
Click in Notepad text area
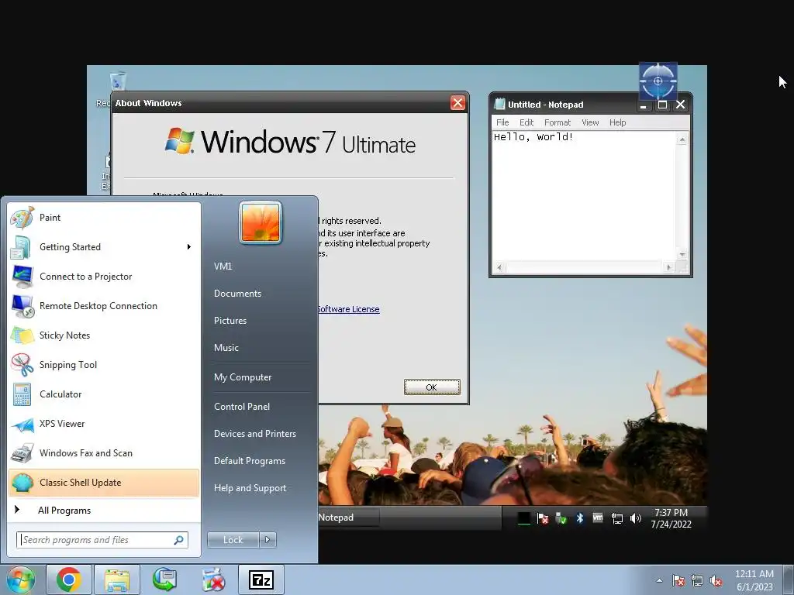(x=584, y=196)
